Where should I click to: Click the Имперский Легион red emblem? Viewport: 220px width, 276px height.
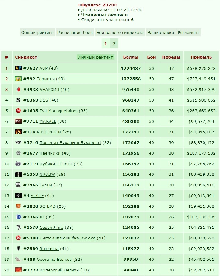18,270
